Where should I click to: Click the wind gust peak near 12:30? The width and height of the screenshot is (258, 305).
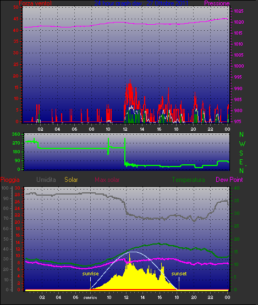[x=130, y=80]
